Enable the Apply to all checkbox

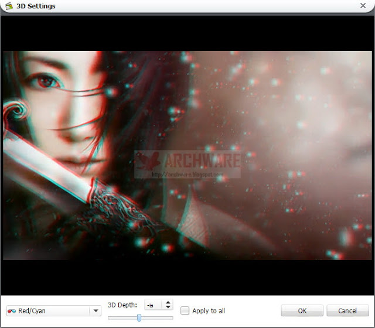[185, 311]
